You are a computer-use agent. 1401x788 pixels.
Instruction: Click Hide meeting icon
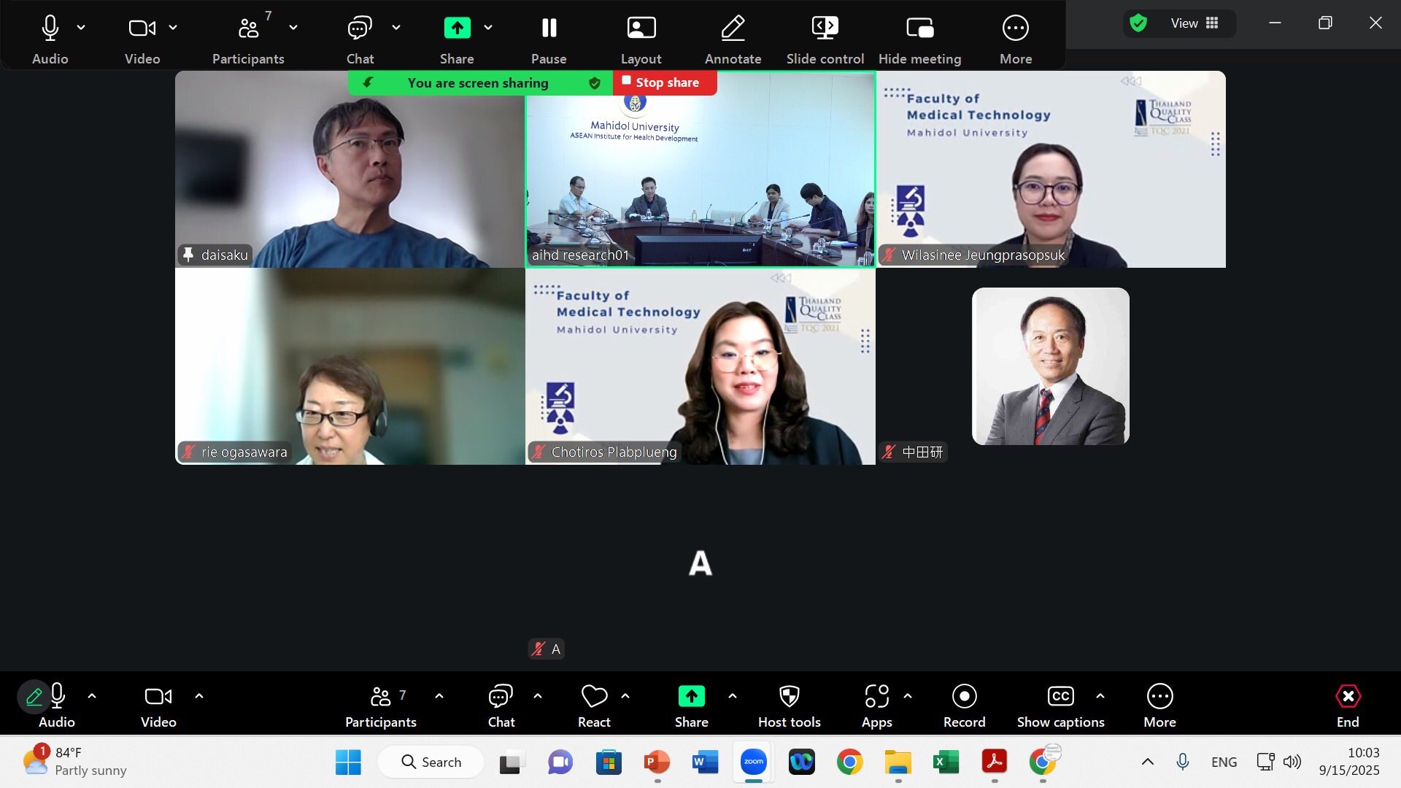click(x=919, y=28)
